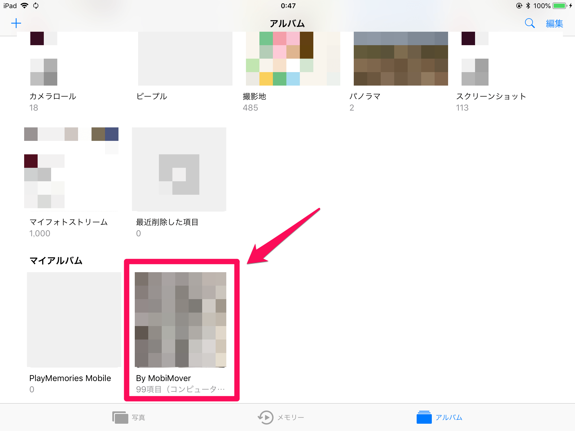Tap the plus icon to add album
The width and height of the screenshot is (575, 431).
(x=16, y=23)
